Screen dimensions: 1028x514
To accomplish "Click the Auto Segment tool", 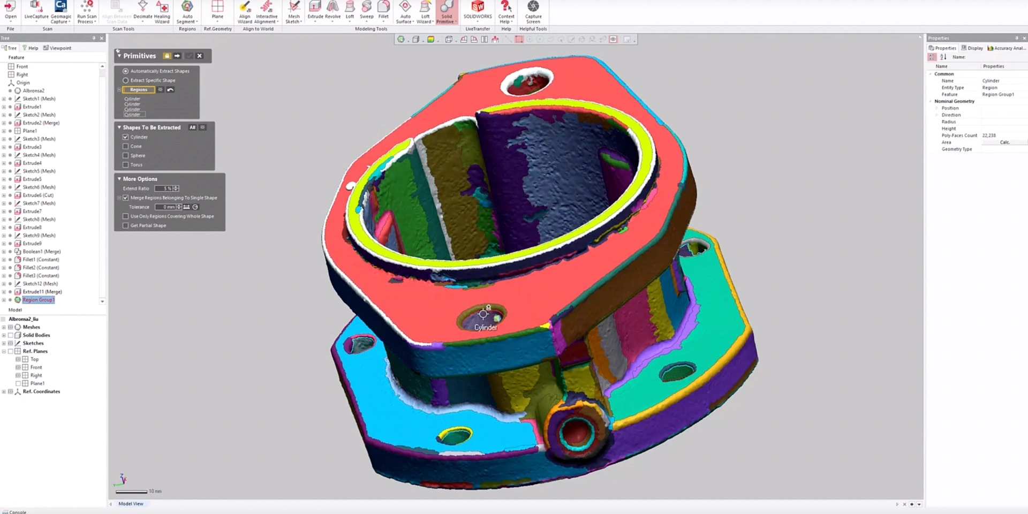I will pos(187,12).
